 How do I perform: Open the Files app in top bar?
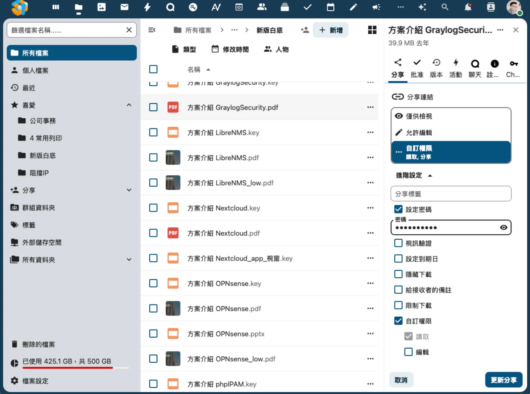[79, 7]
